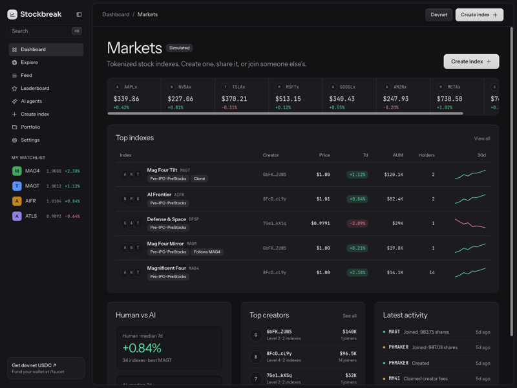Click the Leaderboard star icon
This screenshot has width=517, height=388.
point(14,89)
